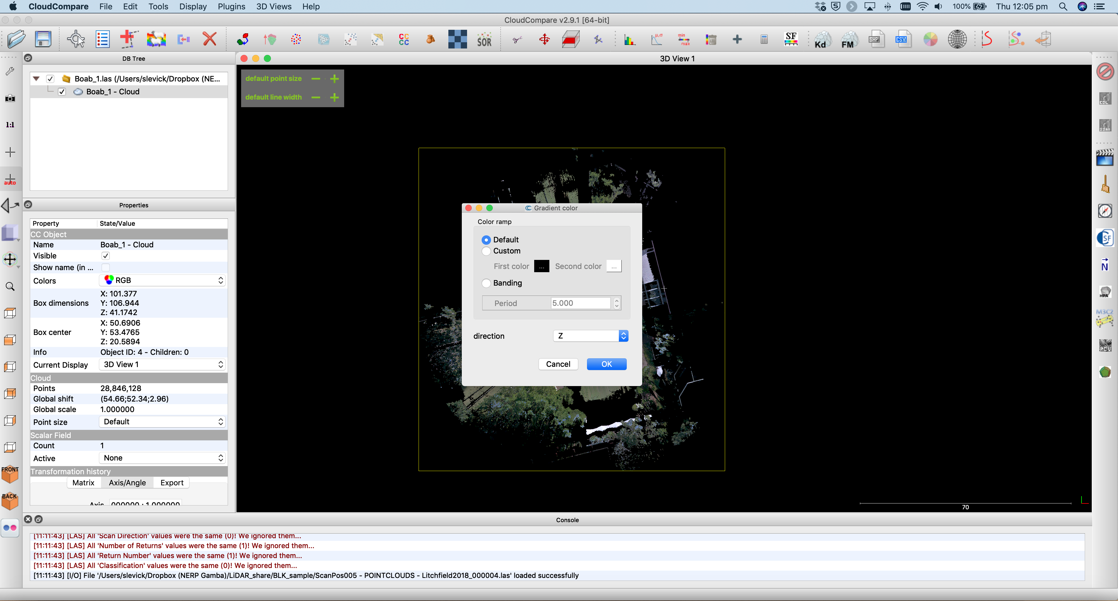Open macOS Spotlight search icon
Viewport: 1118px width, 601px height.
coord(1063,6)
